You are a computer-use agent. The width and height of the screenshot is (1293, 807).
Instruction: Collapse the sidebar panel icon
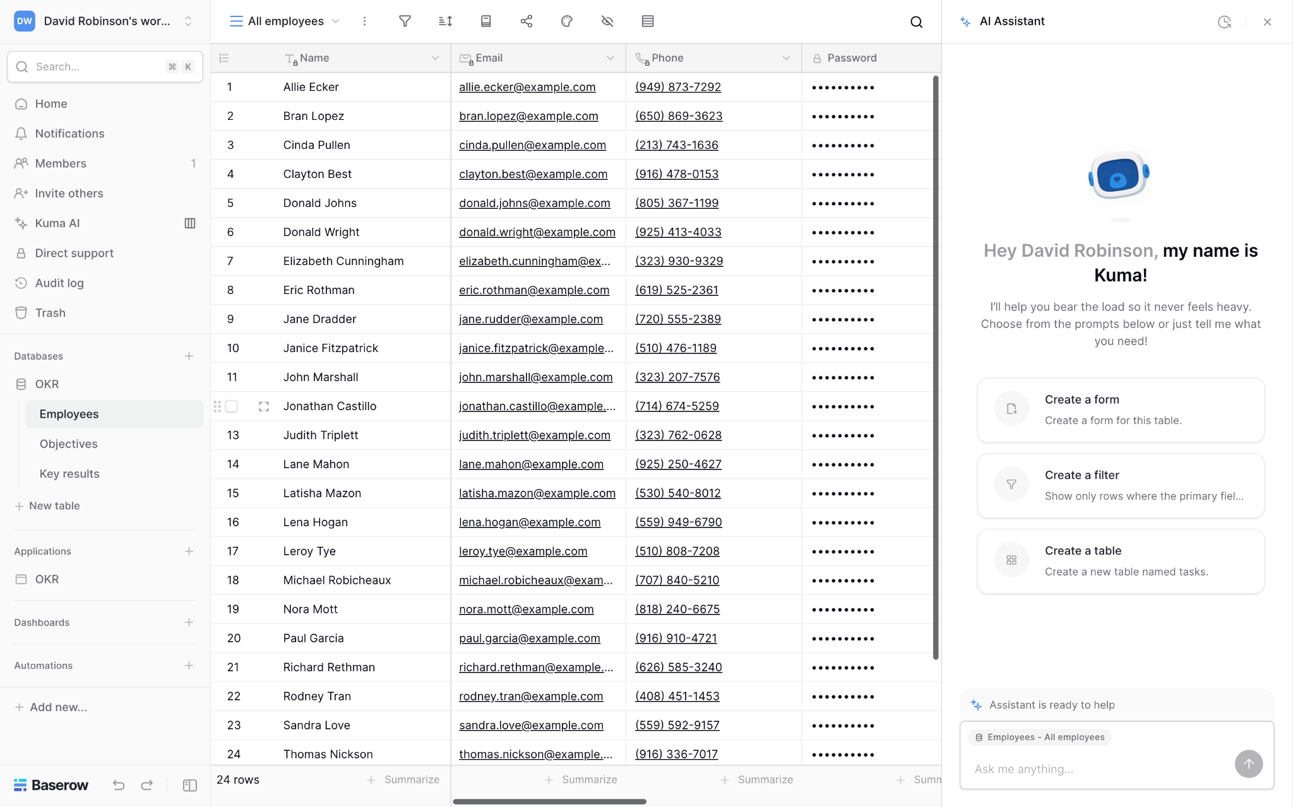tap(189, 785)
